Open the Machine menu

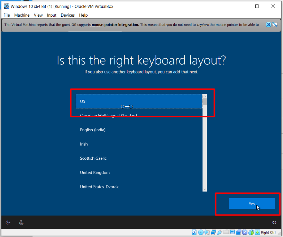pyautogui.click(x=22, y=15)
